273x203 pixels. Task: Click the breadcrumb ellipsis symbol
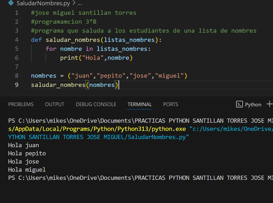click(x=80, y=4)
